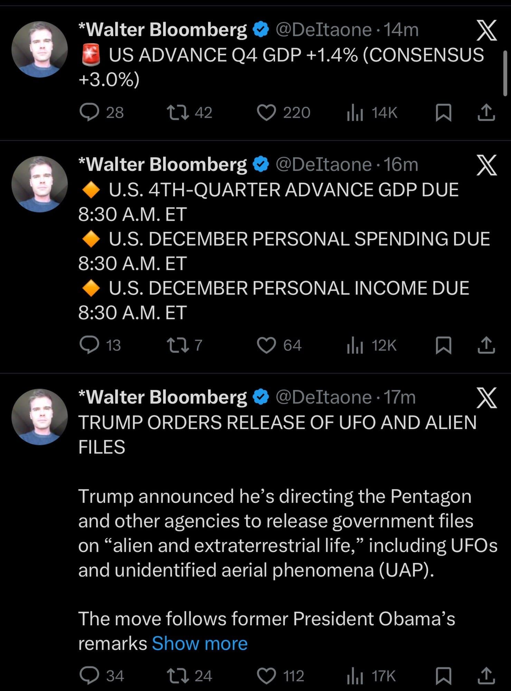The image size is (511, 691).
Task: Open X logo menu on the 14m post
Action: (x=486, y=30)
